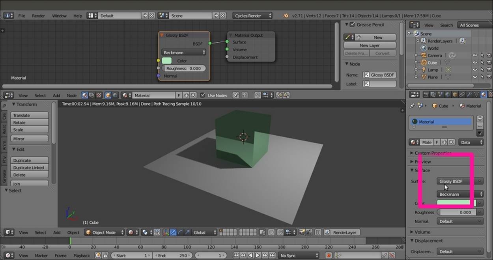Open the Render menu
493x260 pixels.
[38, 16]
